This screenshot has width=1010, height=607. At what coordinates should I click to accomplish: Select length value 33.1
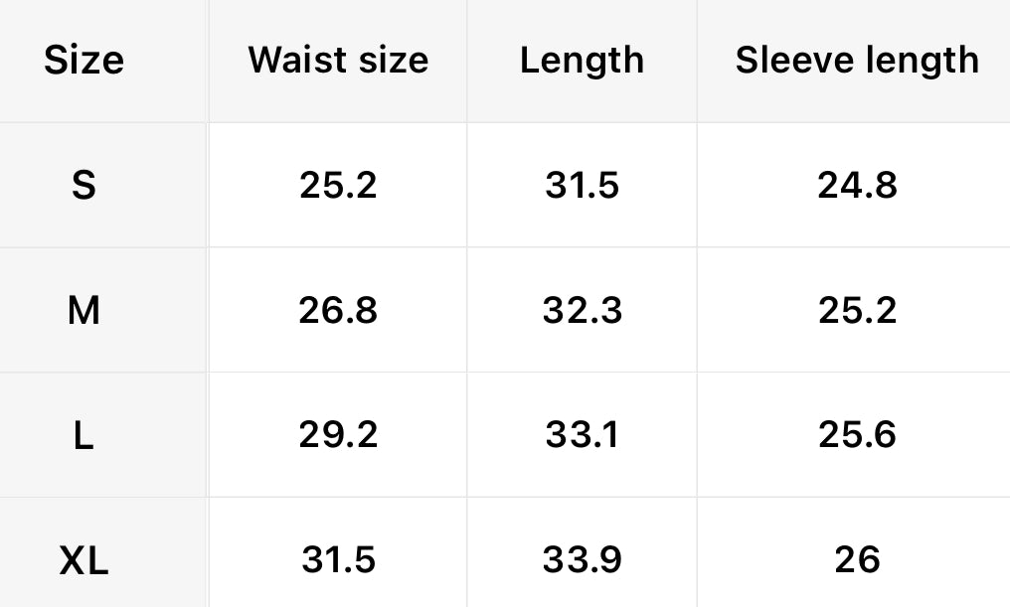coord(582,435)
